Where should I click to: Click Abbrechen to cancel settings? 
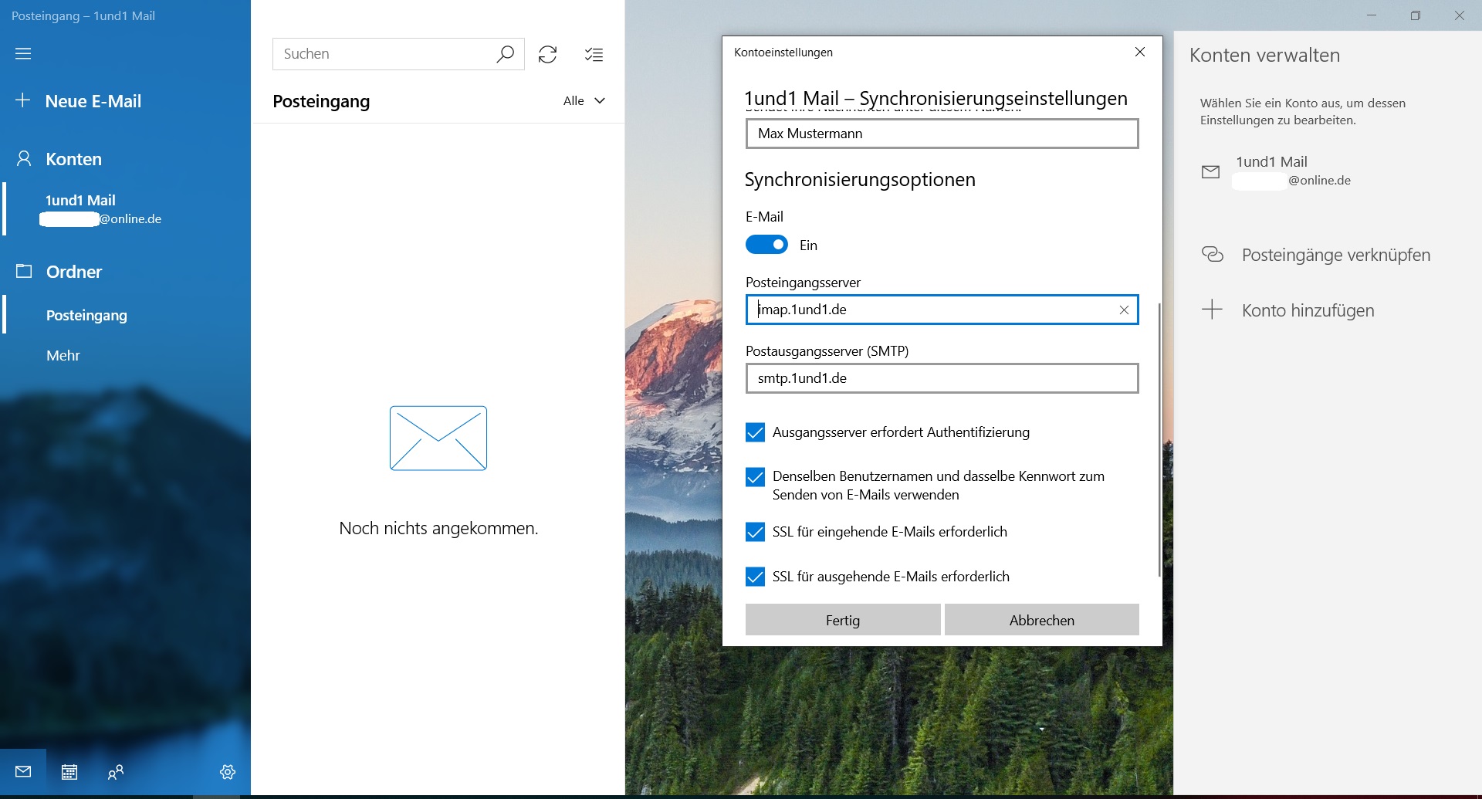tap(1041, 620)
